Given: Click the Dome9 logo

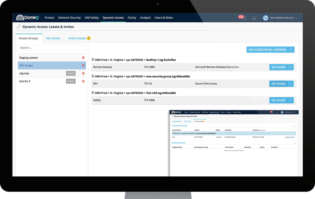Looking at the screenshot, I should (x=27, y=18).
